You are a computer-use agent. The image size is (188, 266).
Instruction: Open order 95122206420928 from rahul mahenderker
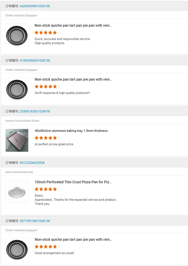click(x=32, y=163)
